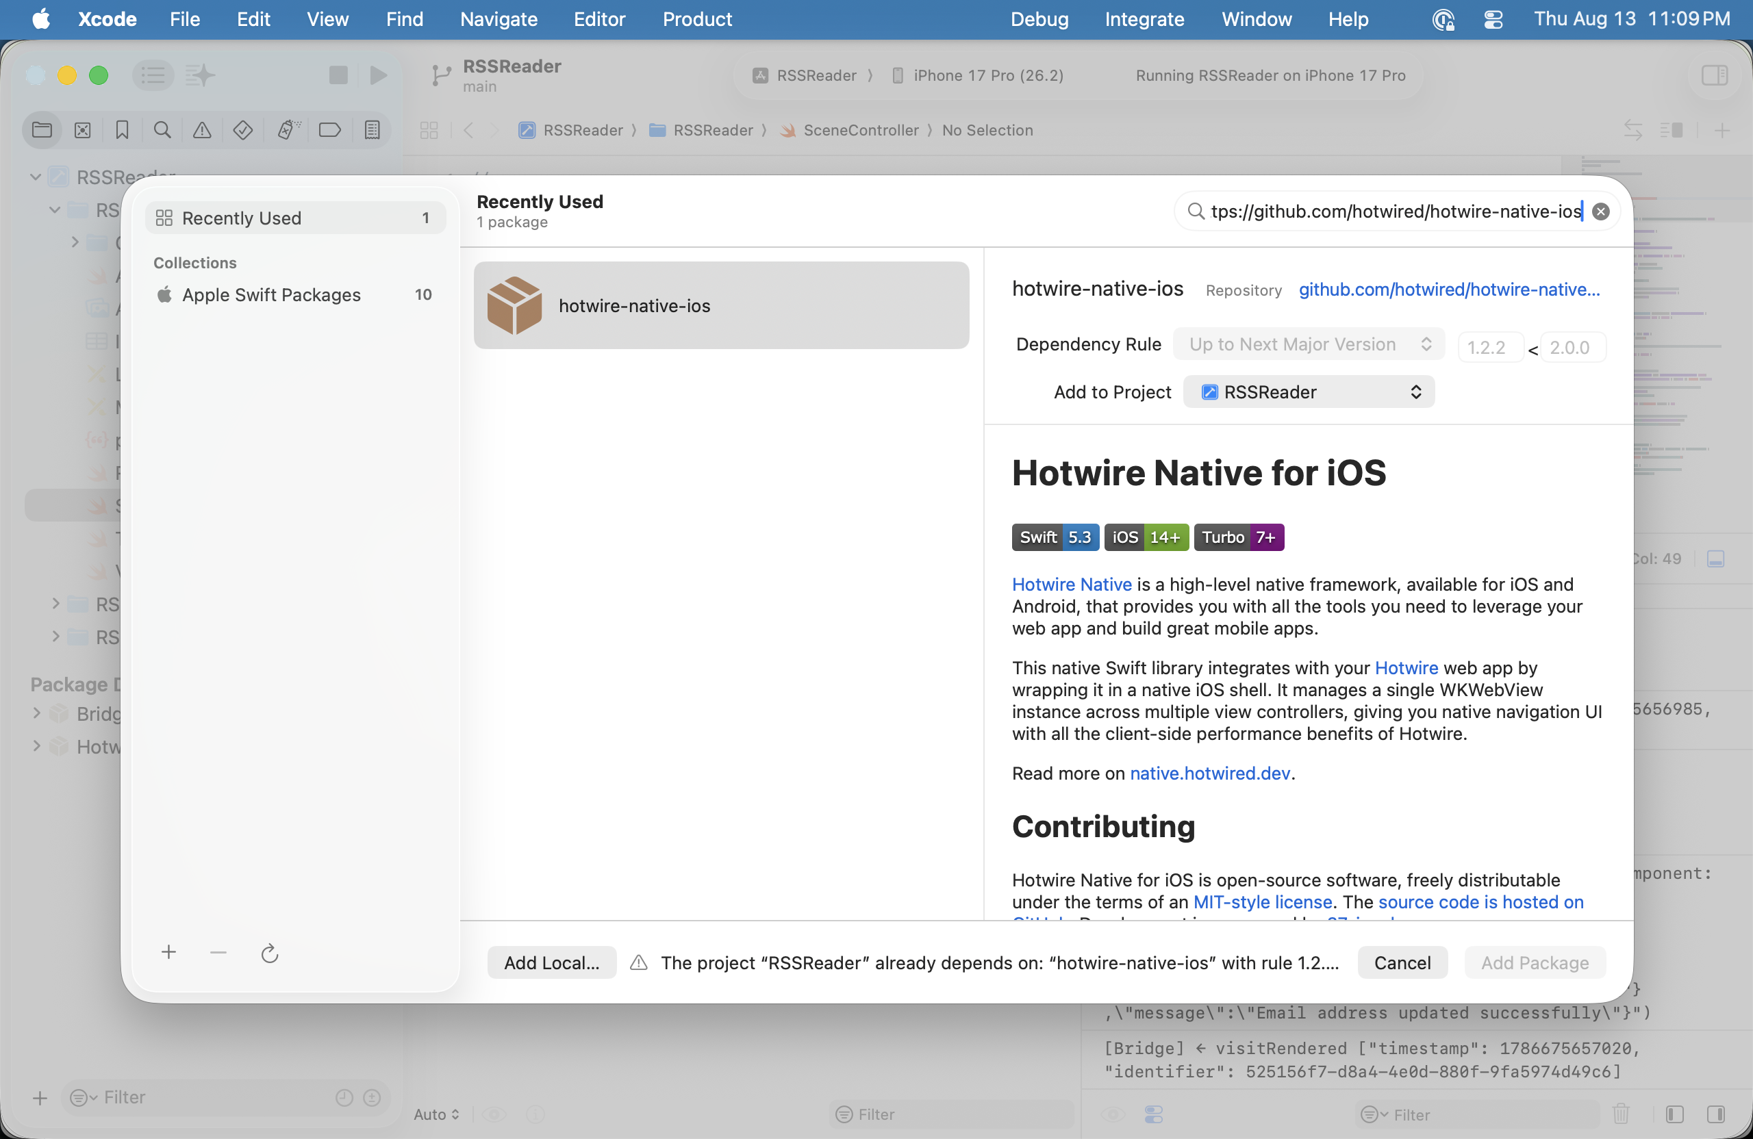
Task: Select the Apple Swift Packages collection
Action: [295, 294]
